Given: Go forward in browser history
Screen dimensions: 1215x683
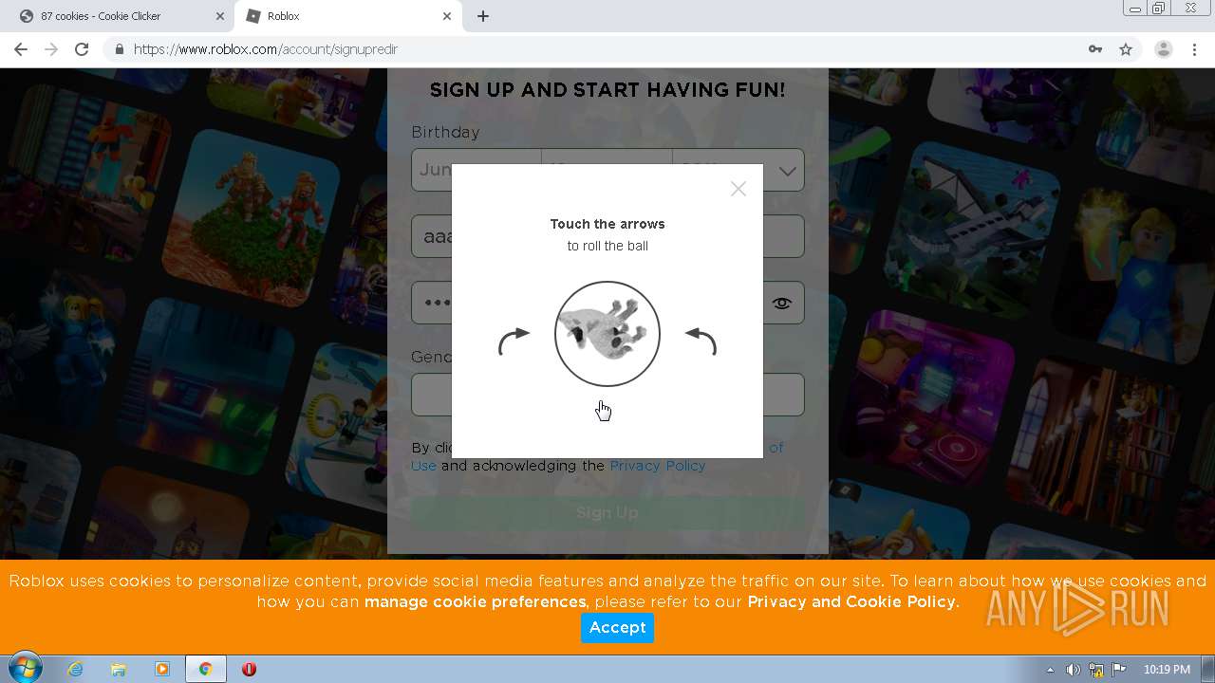Looking at the screenshot, I should coord(51,49).
